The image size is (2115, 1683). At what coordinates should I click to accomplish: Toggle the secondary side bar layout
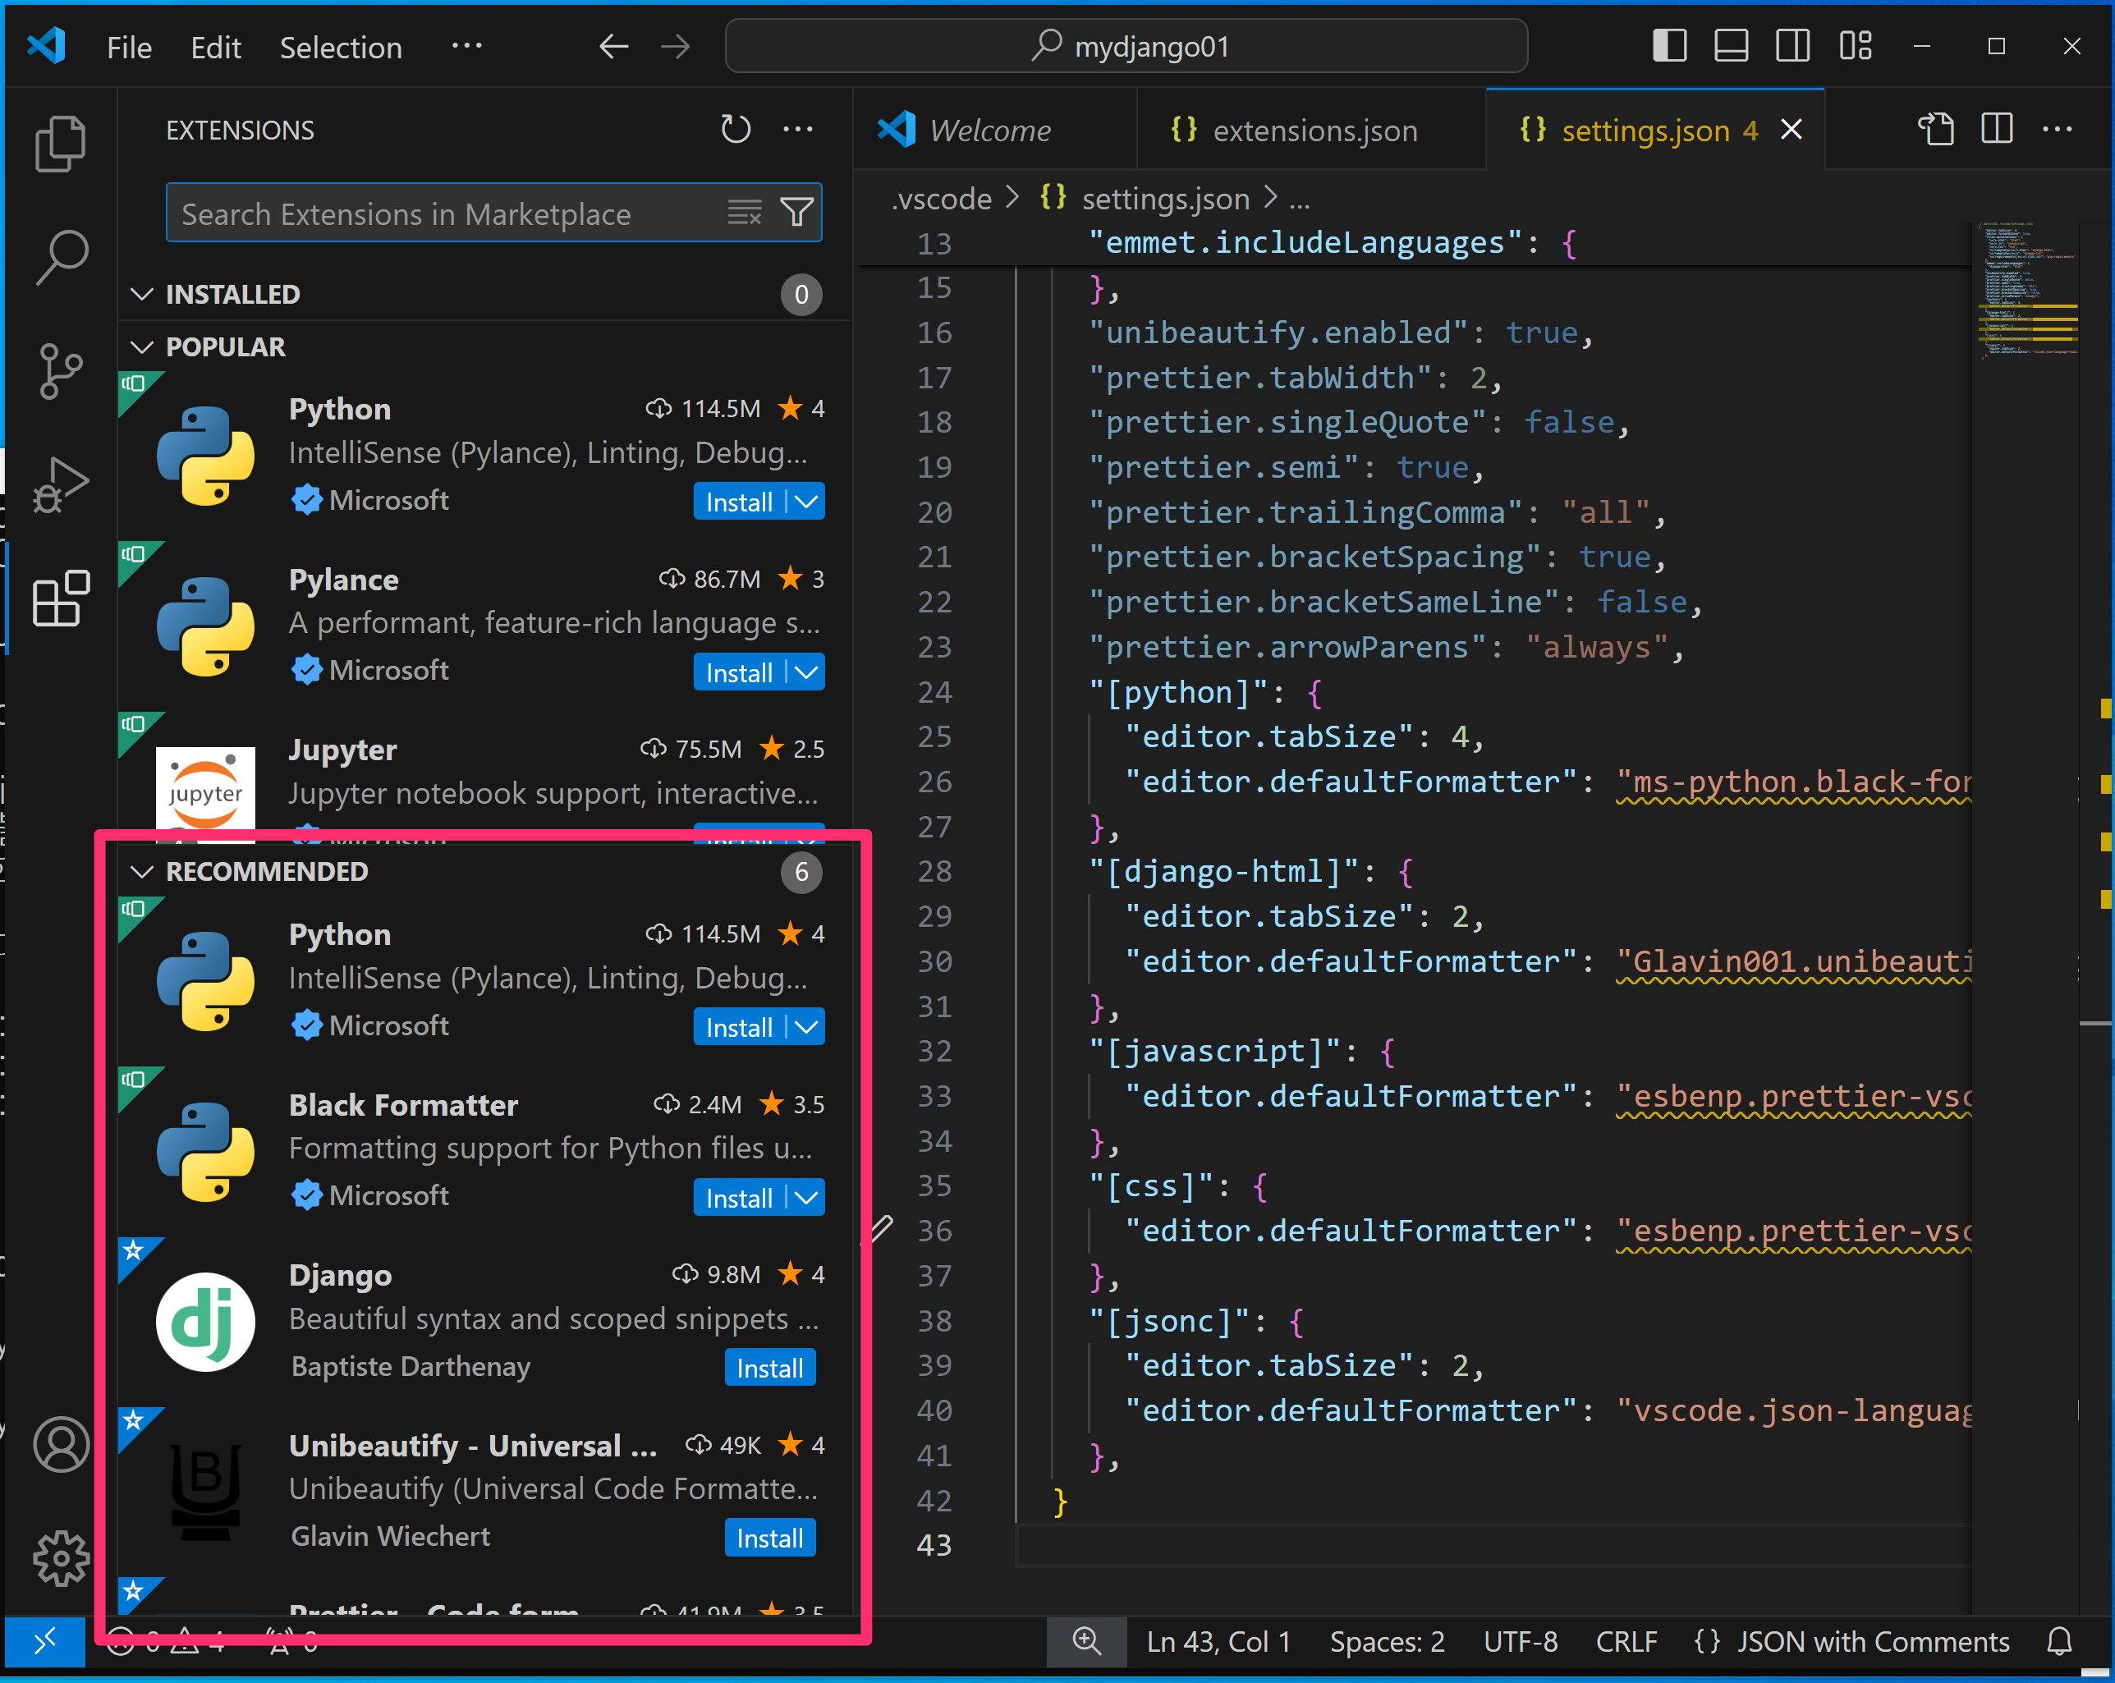tap(1792, 46)
